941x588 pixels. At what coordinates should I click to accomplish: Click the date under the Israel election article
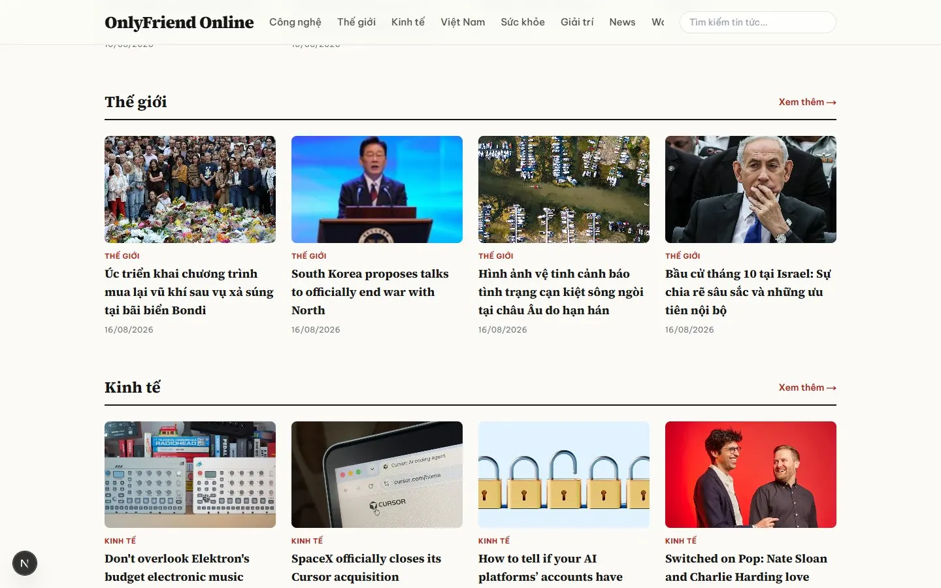pyautogui.click(x=689, y=330)
